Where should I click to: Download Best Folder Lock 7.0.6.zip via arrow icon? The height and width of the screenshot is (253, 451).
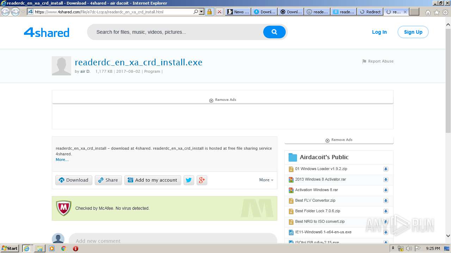click(386, 211)
